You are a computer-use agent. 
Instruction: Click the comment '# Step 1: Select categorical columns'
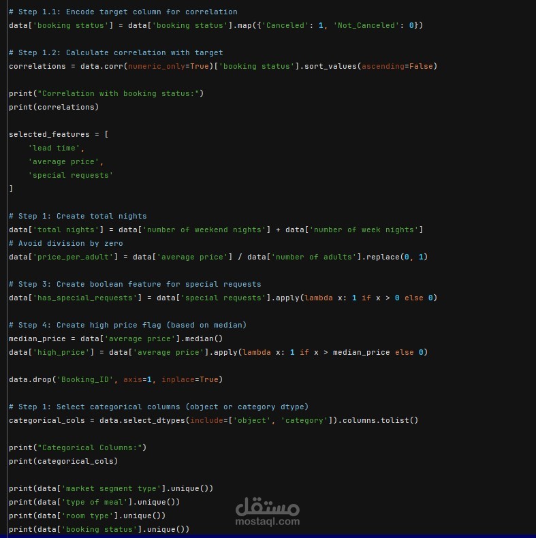pyautogui.click(x=159, y=407)
